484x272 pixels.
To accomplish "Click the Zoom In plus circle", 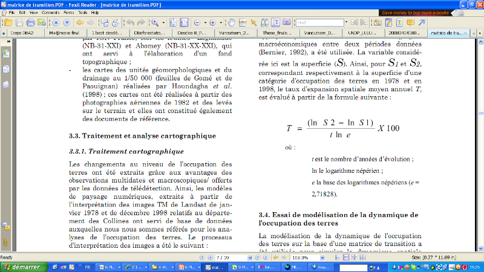I will tap(213, 22).
